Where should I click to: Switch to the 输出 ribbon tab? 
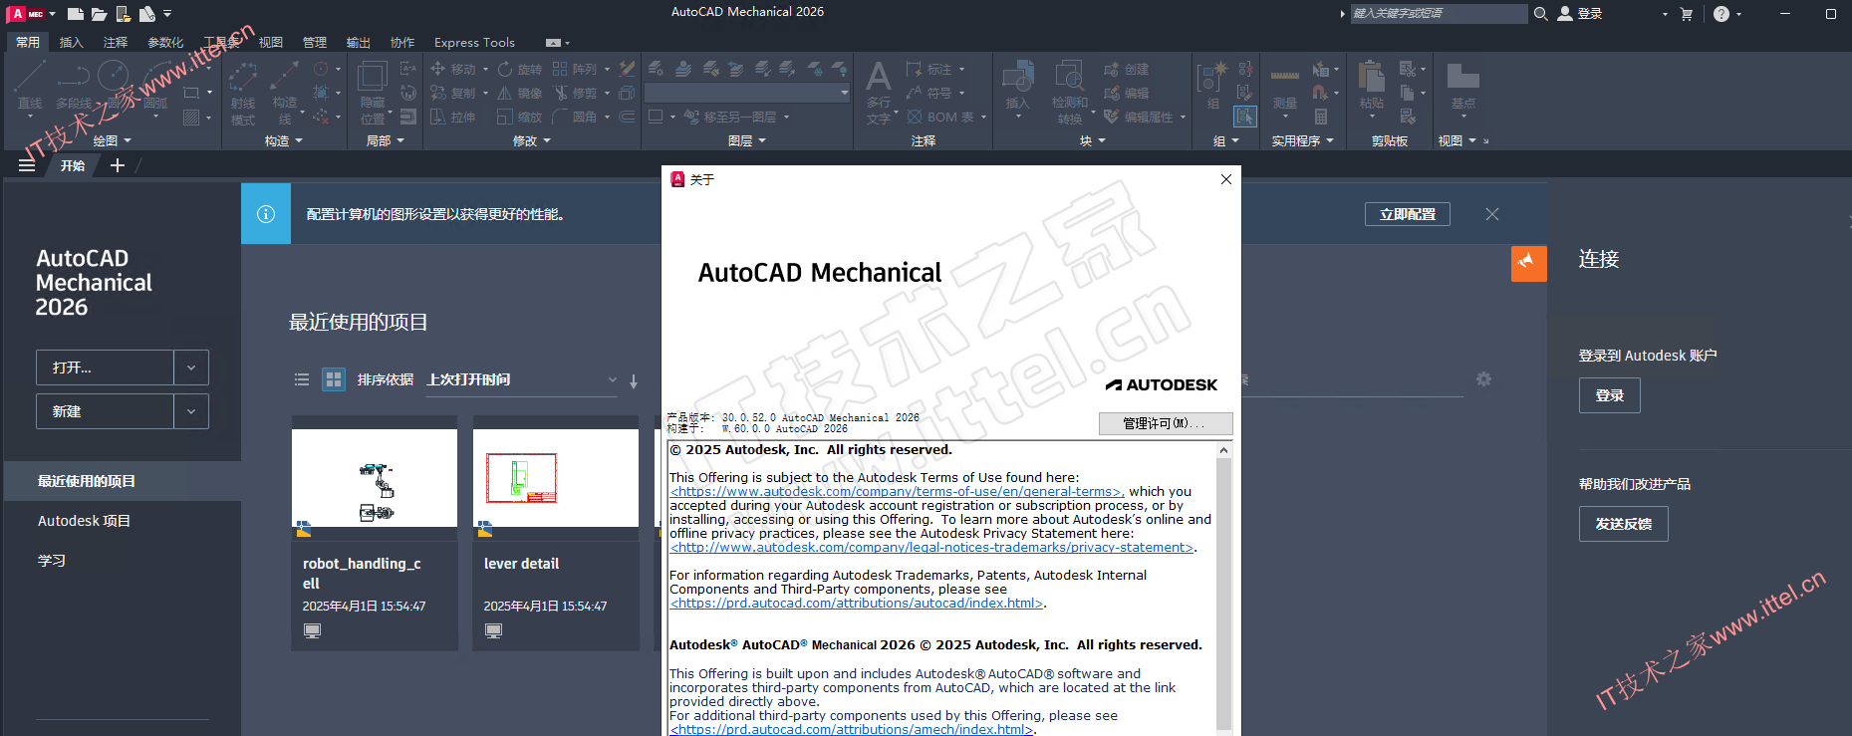tap(359, 43)
